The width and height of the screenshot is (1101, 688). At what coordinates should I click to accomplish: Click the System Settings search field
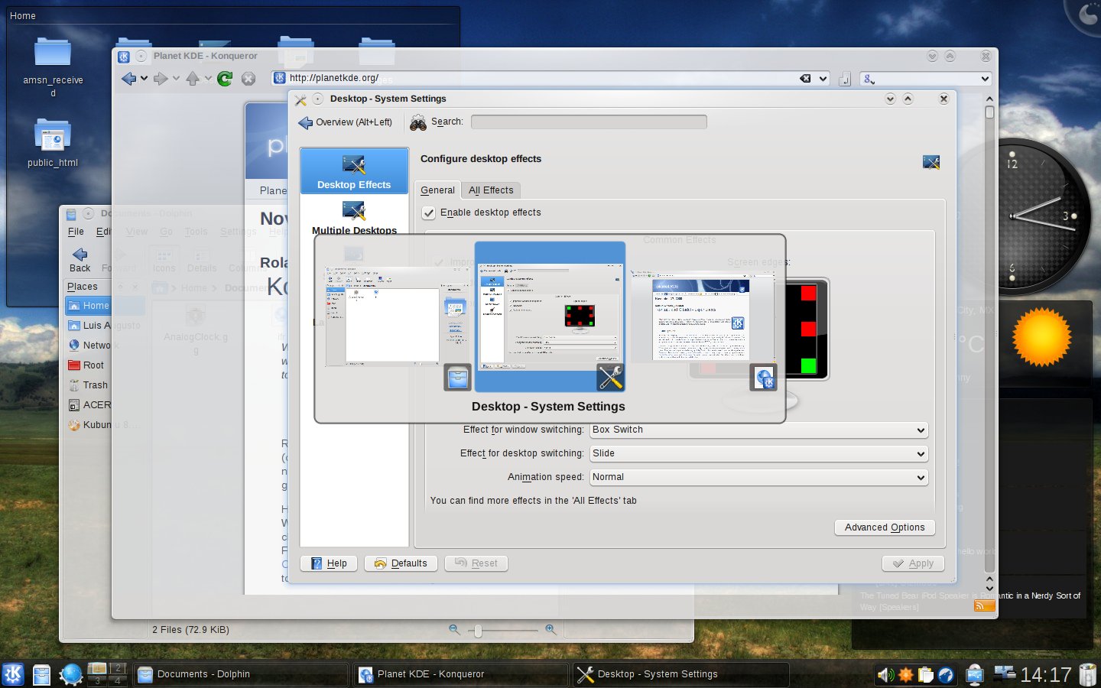589,122
